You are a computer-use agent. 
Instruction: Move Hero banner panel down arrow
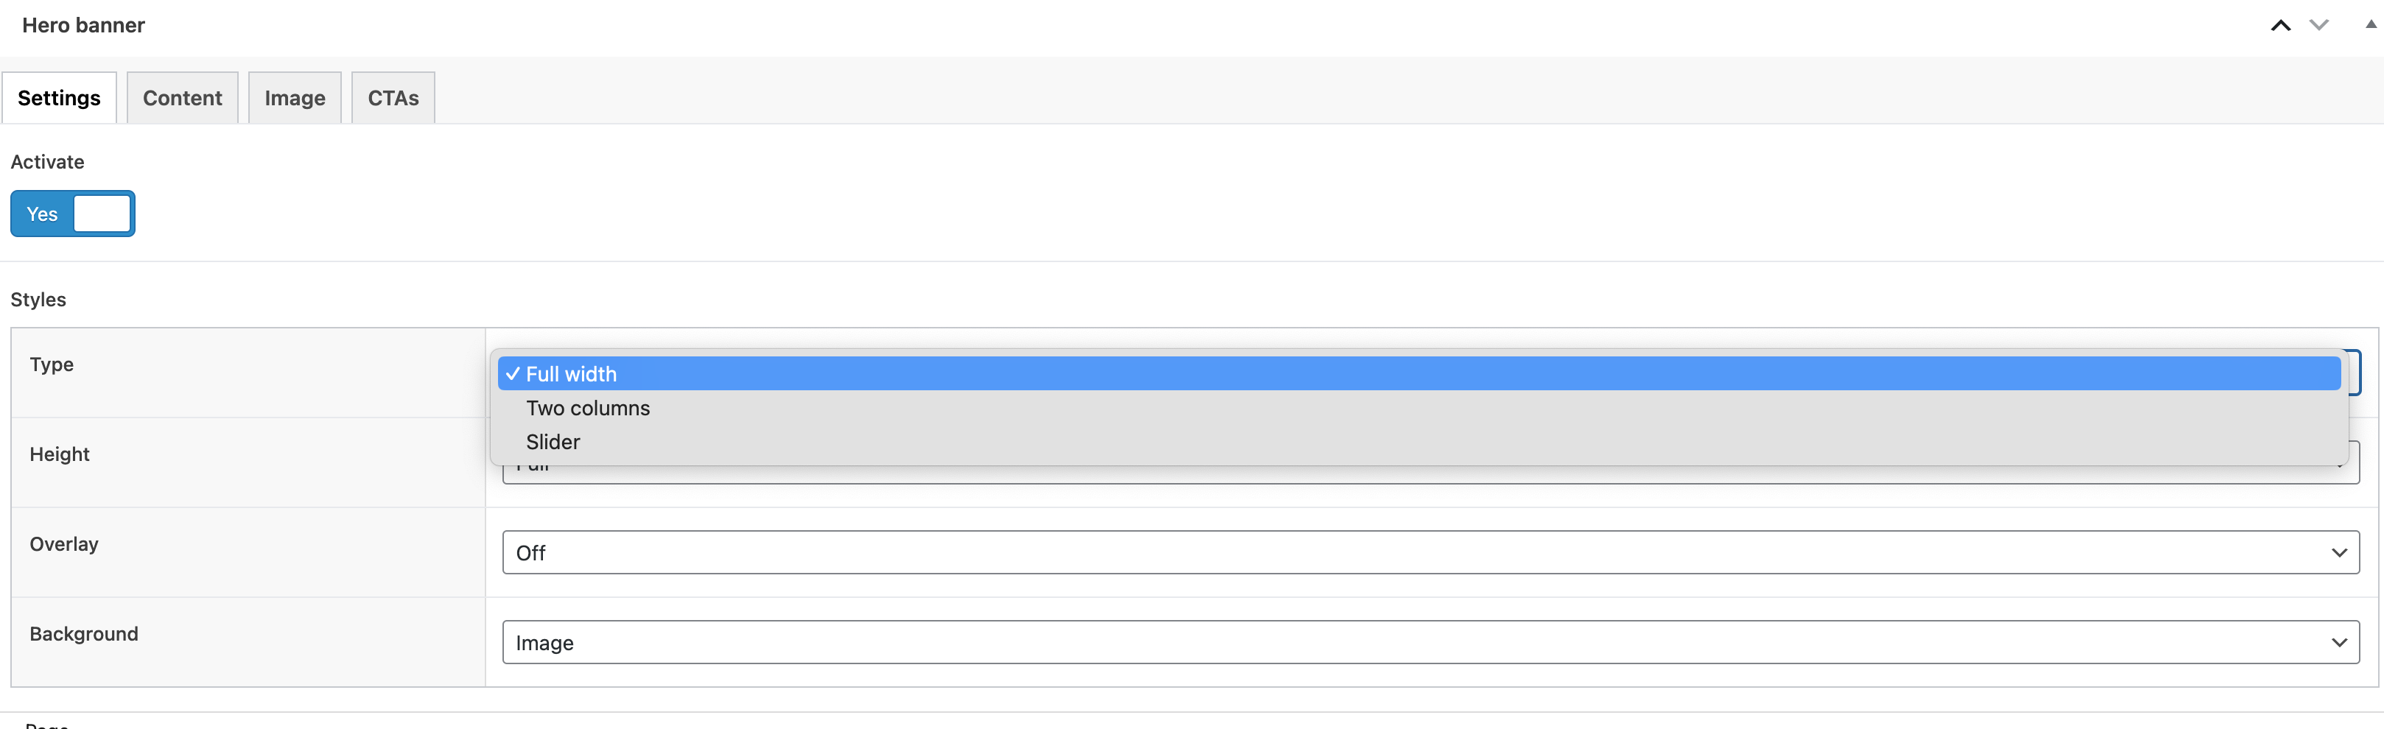coord(2318,25)
